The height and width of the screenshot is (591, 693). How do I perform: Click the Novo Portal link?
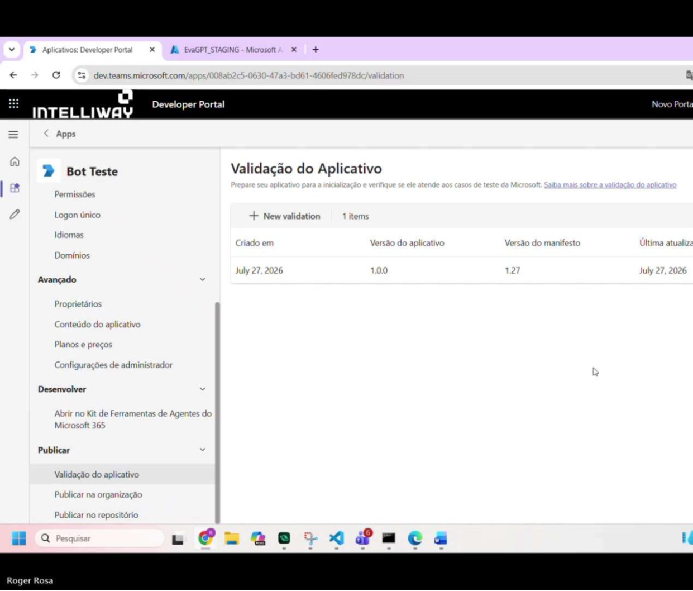672,104
